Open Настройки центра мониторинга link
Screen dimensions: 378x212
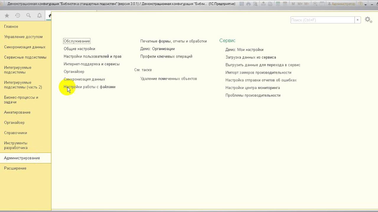point(253,88)
